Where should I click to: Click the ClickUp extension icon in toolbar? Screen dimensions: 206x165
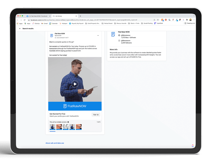coord(183,20)
